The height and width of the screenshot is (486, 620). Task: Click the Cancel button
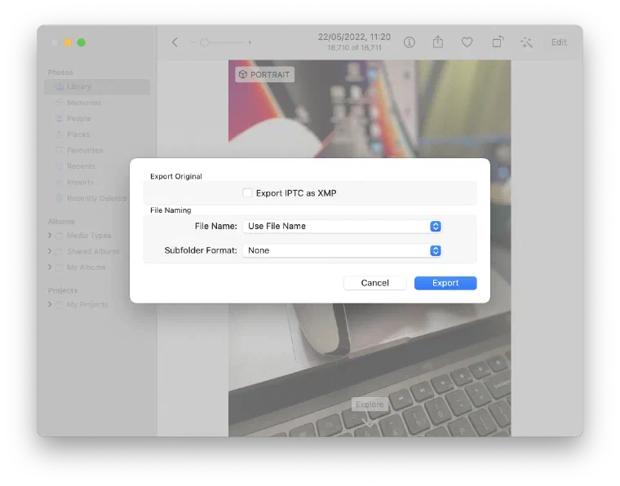pos(374,283)
